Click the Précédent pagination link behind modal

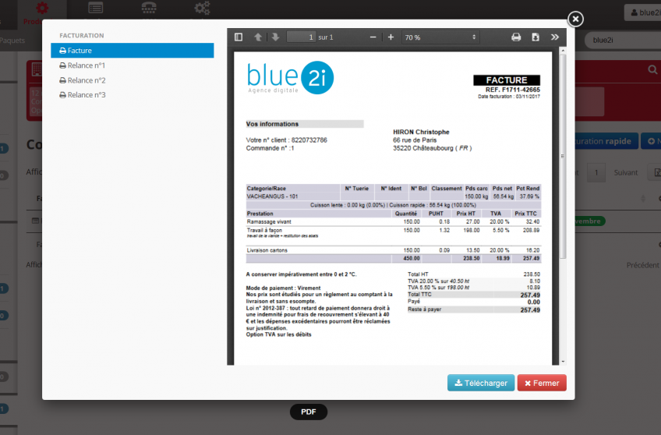click(642, 265)
